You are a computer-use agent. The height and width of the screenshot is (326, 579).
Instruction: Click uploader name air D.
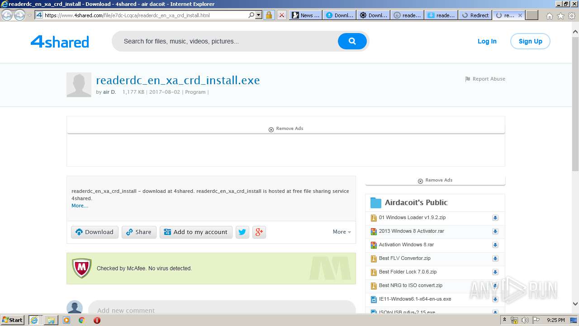(109, 92)
